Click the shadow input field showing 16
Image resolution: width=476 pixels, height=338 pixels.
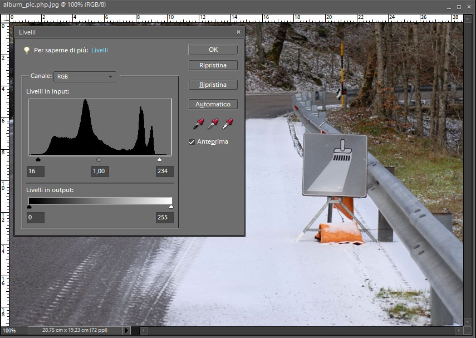pos(36,172)
